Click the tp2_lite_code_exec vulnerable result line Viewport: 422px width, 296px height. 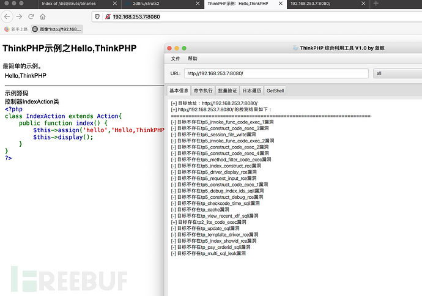click(x=209, y=222)
